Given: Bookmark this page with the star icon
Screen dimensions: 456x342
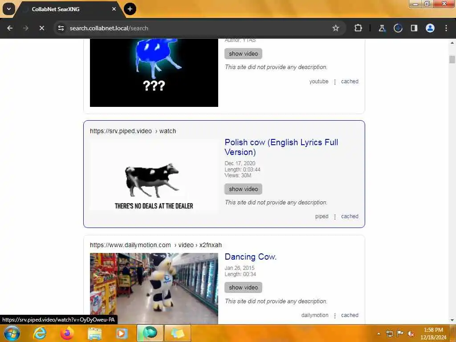Looking at the screenshot, I should pos(336,28).
